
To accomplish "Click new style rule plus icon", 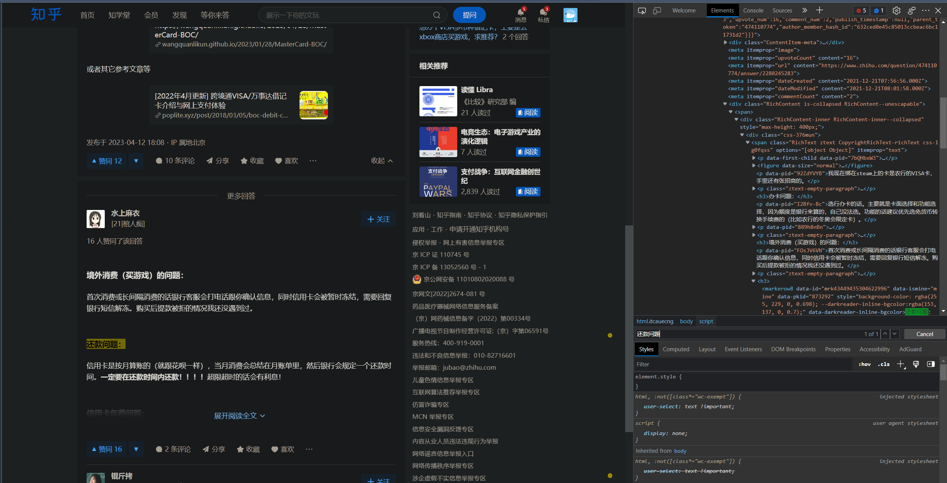I will (900, 364).
